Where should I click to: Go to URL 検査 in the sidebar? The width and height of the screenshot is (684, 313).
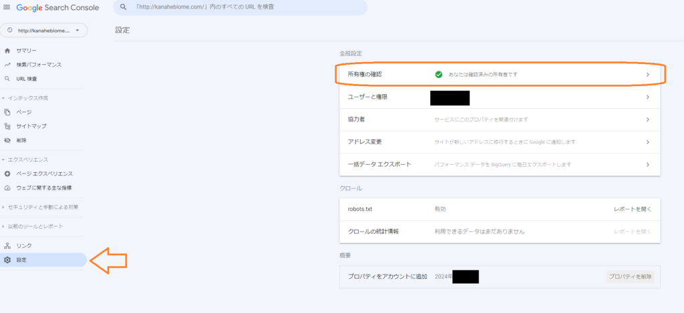point(27,79)
